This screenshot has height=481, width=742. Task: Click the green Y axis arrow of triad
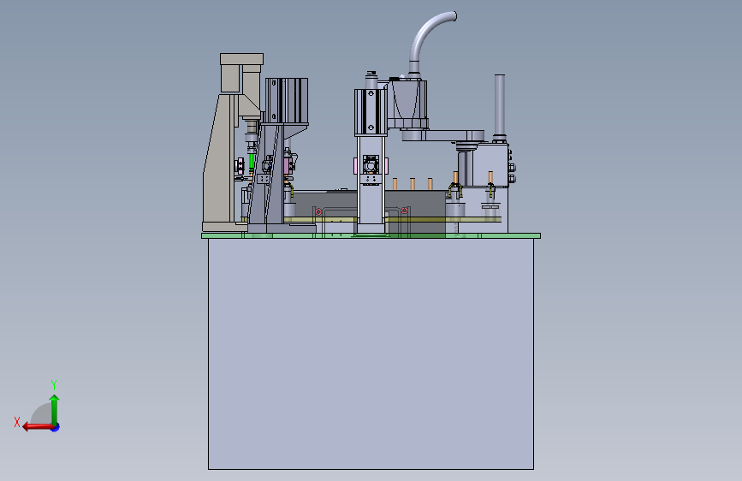pyautogui.click(x=55, y=409)
